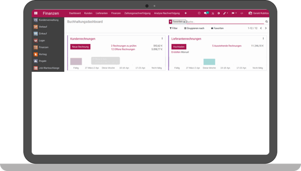Toggle the half-circle dark mode icon
Viewport: 301px width, 171px height.
pos(219,13)
